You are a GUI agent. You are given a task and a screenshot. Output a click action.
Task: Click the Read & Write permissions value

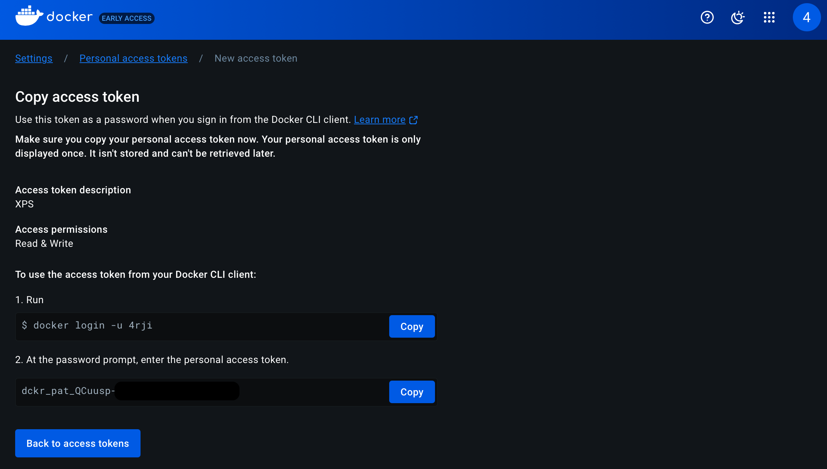[44, 244]
